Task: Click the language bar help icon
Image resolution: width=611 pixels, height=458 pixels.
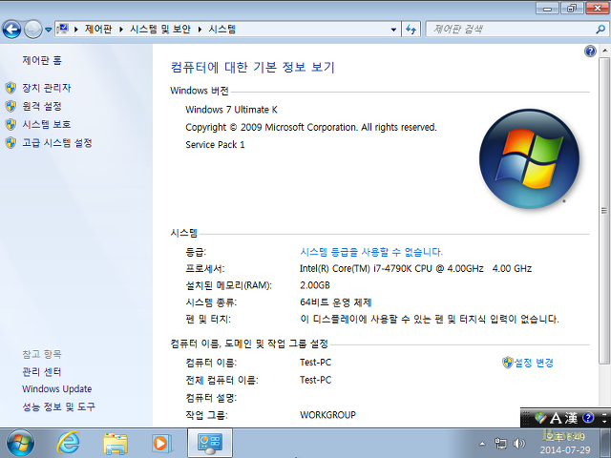Action: coord(588,418)
